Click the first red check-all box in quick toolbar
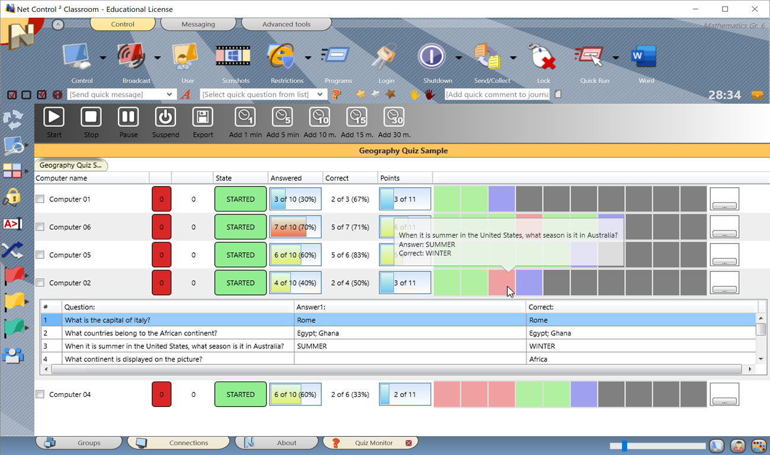 click(x=12, y=95)
